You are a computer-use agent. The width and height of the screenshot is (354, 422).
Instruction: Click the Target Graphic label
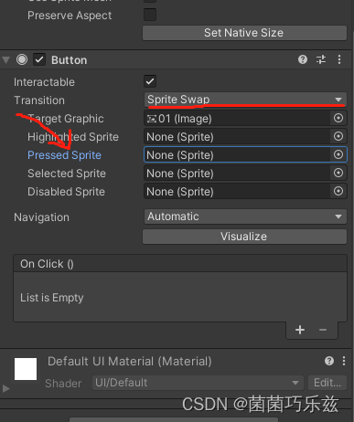click(66, 119)
